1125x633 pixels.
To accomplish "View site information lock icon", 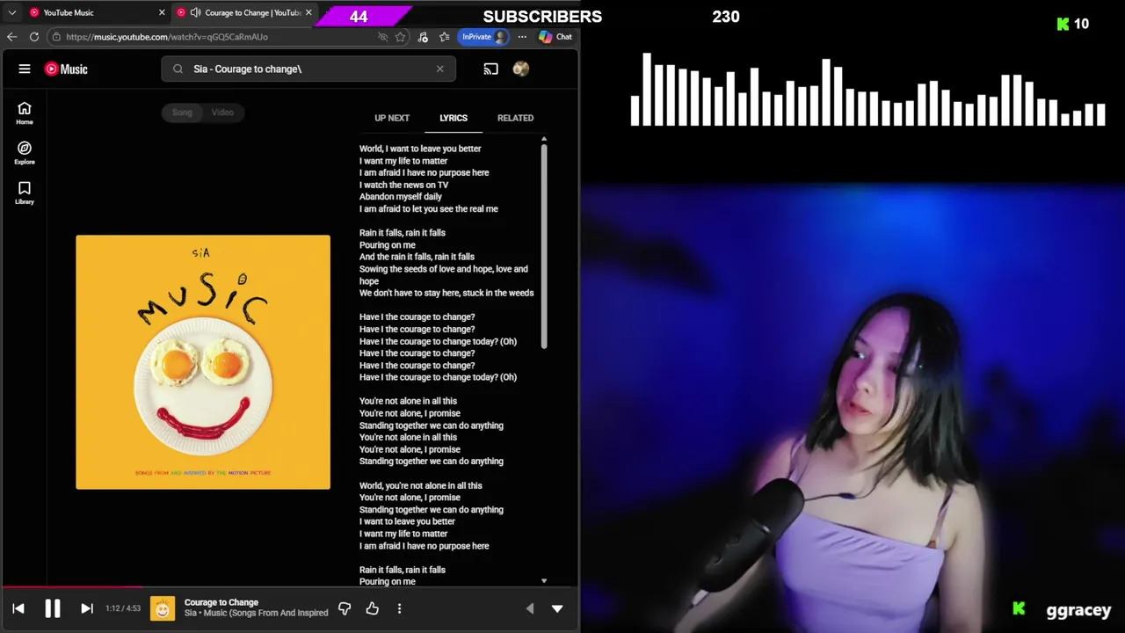I will pyautogui.click(x=56, y=37).
